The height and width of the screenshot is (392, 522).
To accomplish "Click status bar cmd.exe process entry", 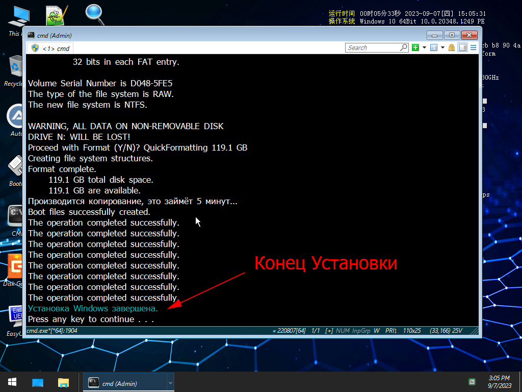I will point(52,331).
